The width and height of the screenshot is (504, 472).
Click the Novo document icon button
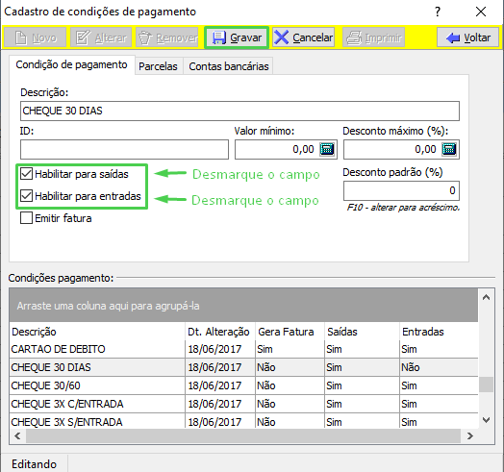tap(36, 37)
